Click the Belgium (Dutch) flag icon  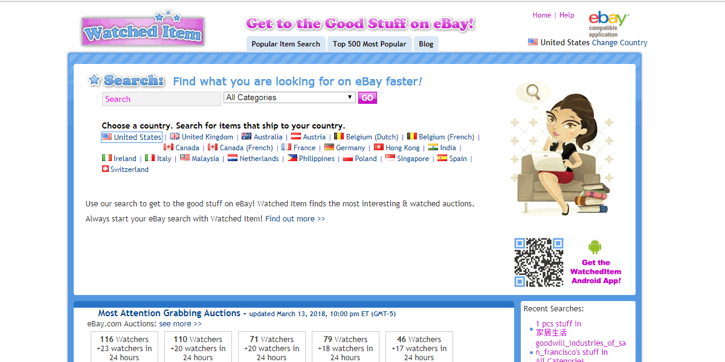coord(339,136)
